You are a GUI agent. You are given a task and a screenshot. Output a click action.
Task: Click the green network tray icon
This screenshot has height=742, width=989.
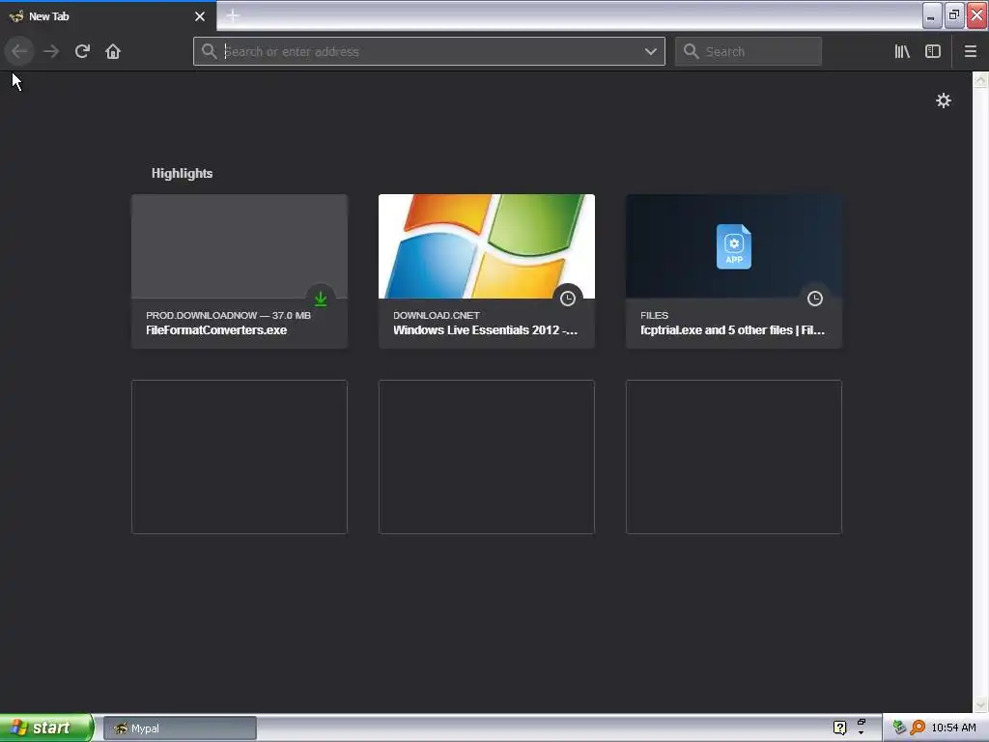click(x=899, y=728)
